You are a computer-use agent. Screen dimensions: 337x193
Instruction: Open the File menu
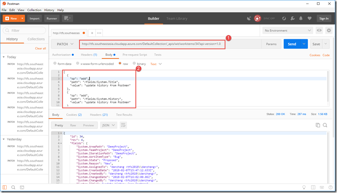[4, 10]
